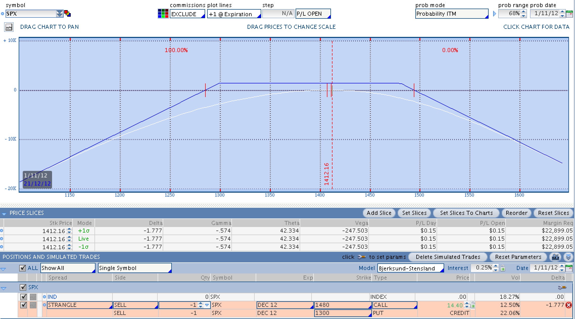Click the Add Slice button

point(379,213)
